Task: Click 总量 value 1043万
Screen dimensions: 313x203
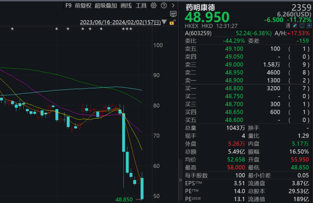Action: 235,128
